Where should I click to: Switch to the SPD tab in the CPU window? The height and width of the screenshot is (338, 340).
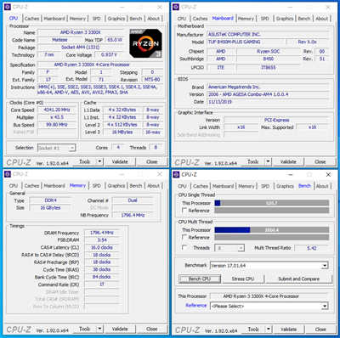click(x=97, y=19)
